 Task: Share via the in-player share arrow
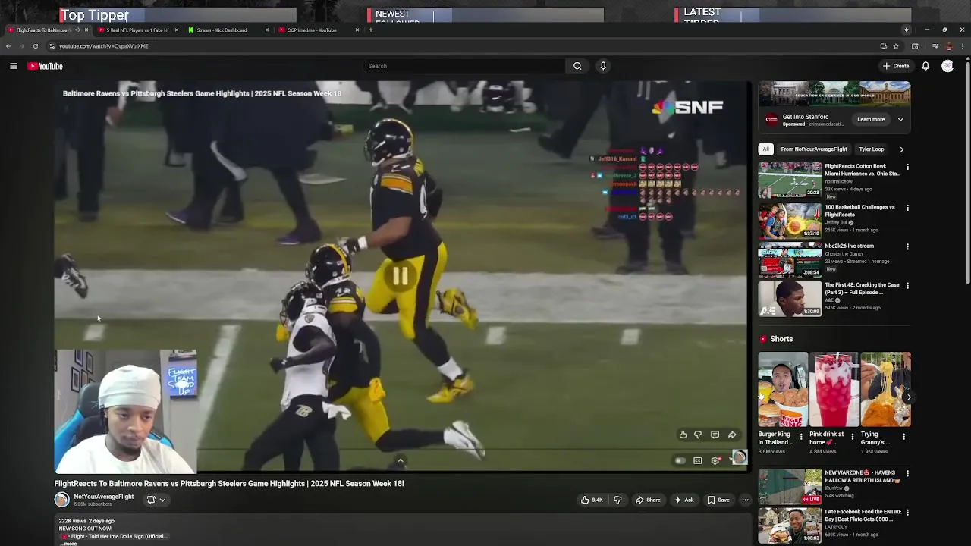coord(732,435)
